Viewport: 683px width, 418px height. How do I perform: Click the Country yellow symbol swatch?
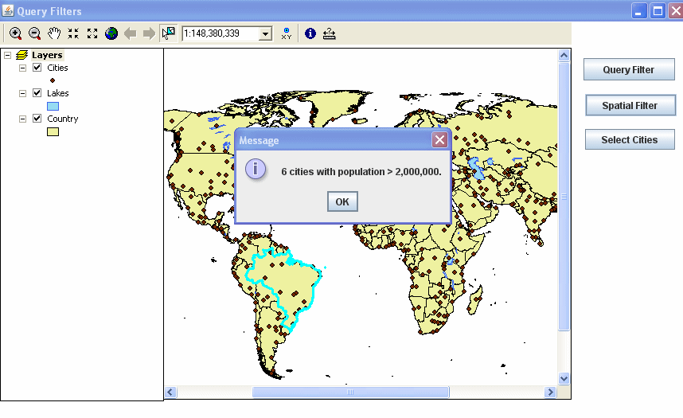pos(53,131)
